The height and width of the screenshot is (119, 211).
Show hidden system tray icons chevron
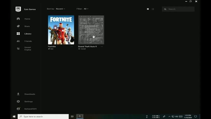tap(169, 116)
